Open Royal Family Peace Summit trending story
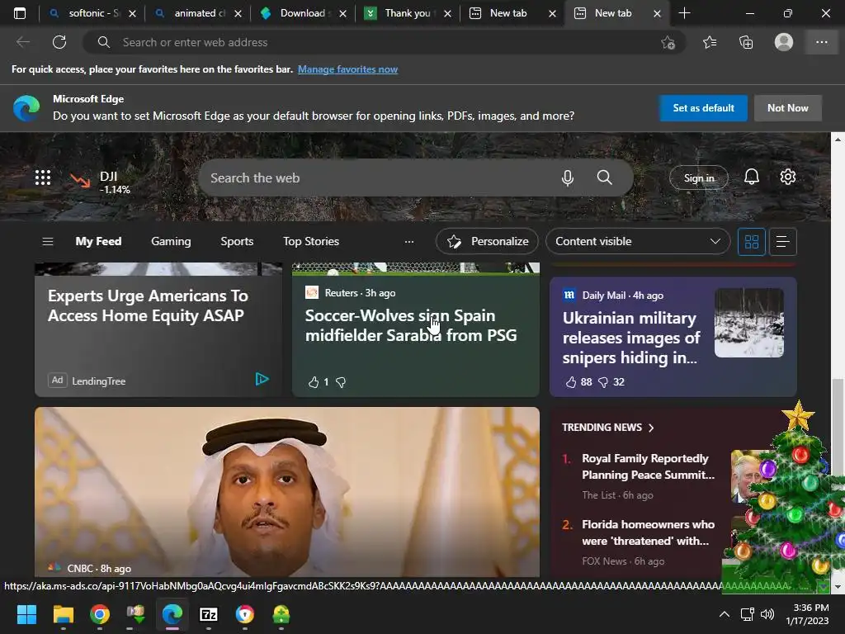This screenshot has width=845, height=634. coord(648,466)
